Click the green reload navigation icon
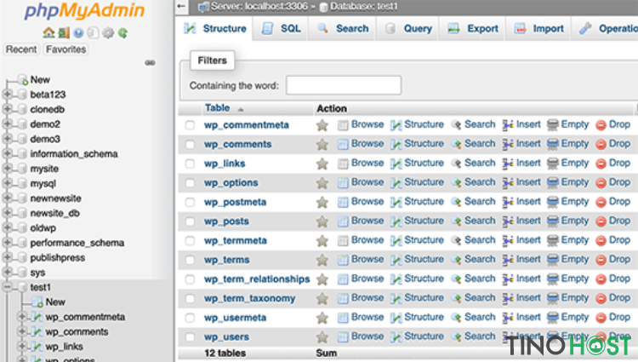The image size is (638, 362). (122, 32)
